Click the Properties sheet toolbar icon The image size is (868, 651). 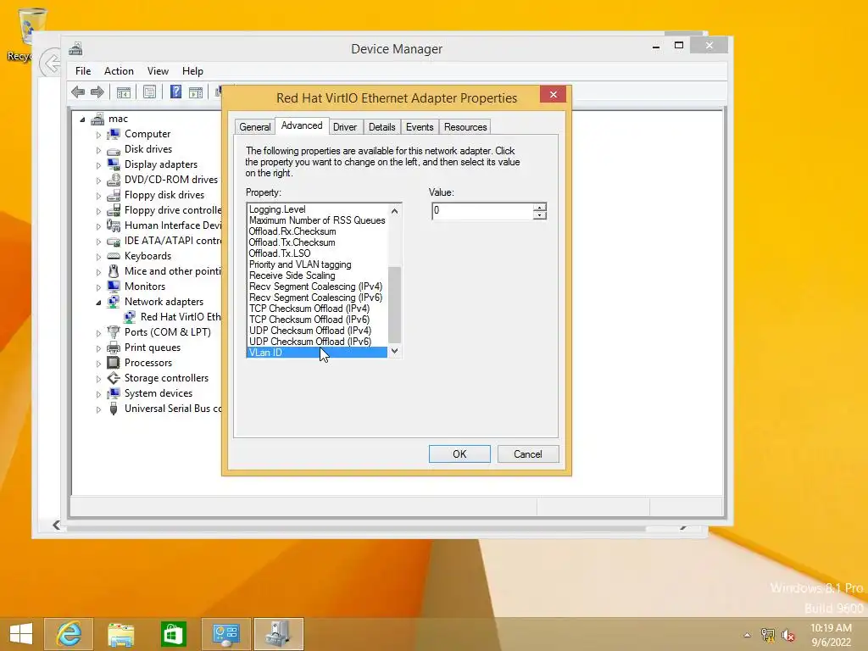tap(149, 92)
